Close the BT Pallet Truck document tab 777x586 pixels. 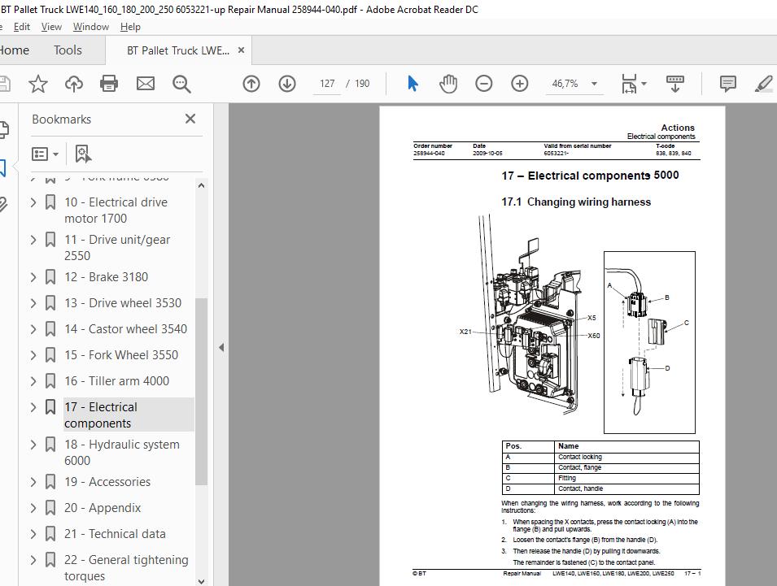click(242, 50)
